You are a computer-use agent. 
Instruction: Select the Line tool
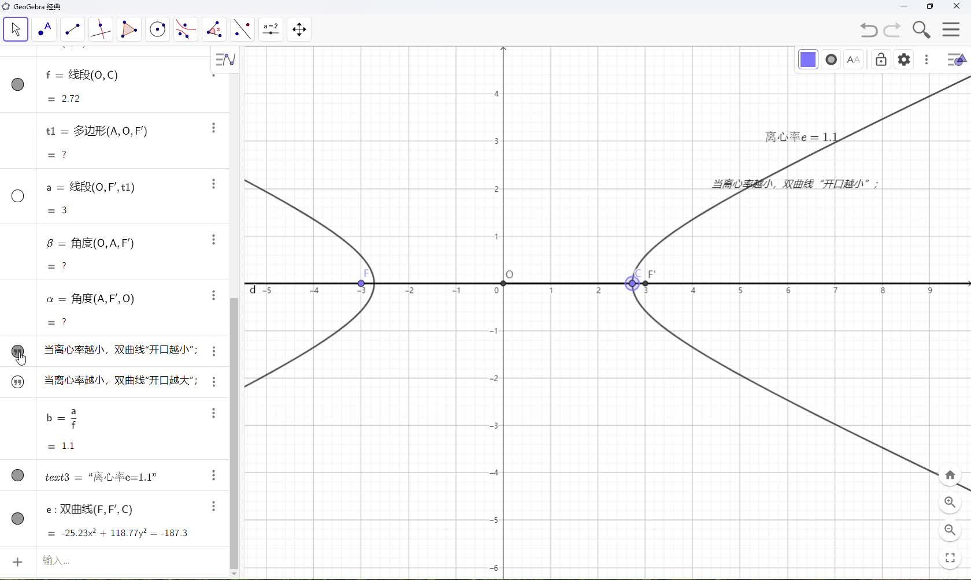click(72, 29)
